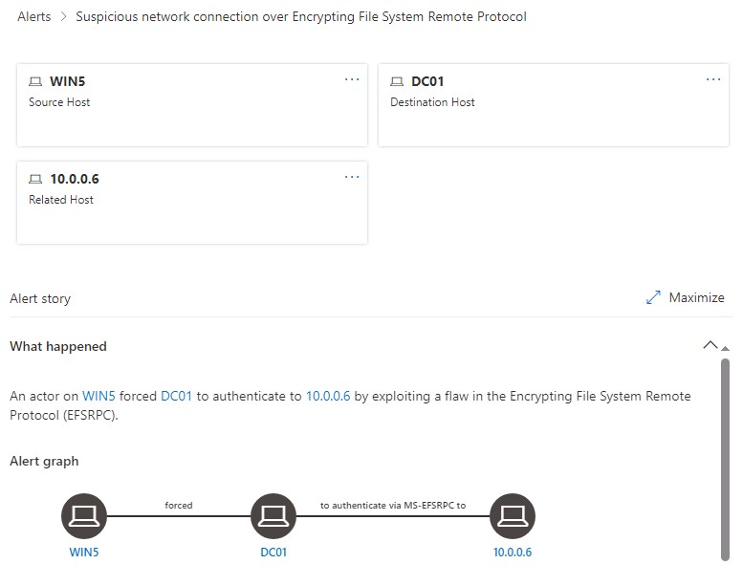Select the DC01 Destination Host card
This screenshot has width=743, height=586.
pyautogui.click(x=553, y=119)
